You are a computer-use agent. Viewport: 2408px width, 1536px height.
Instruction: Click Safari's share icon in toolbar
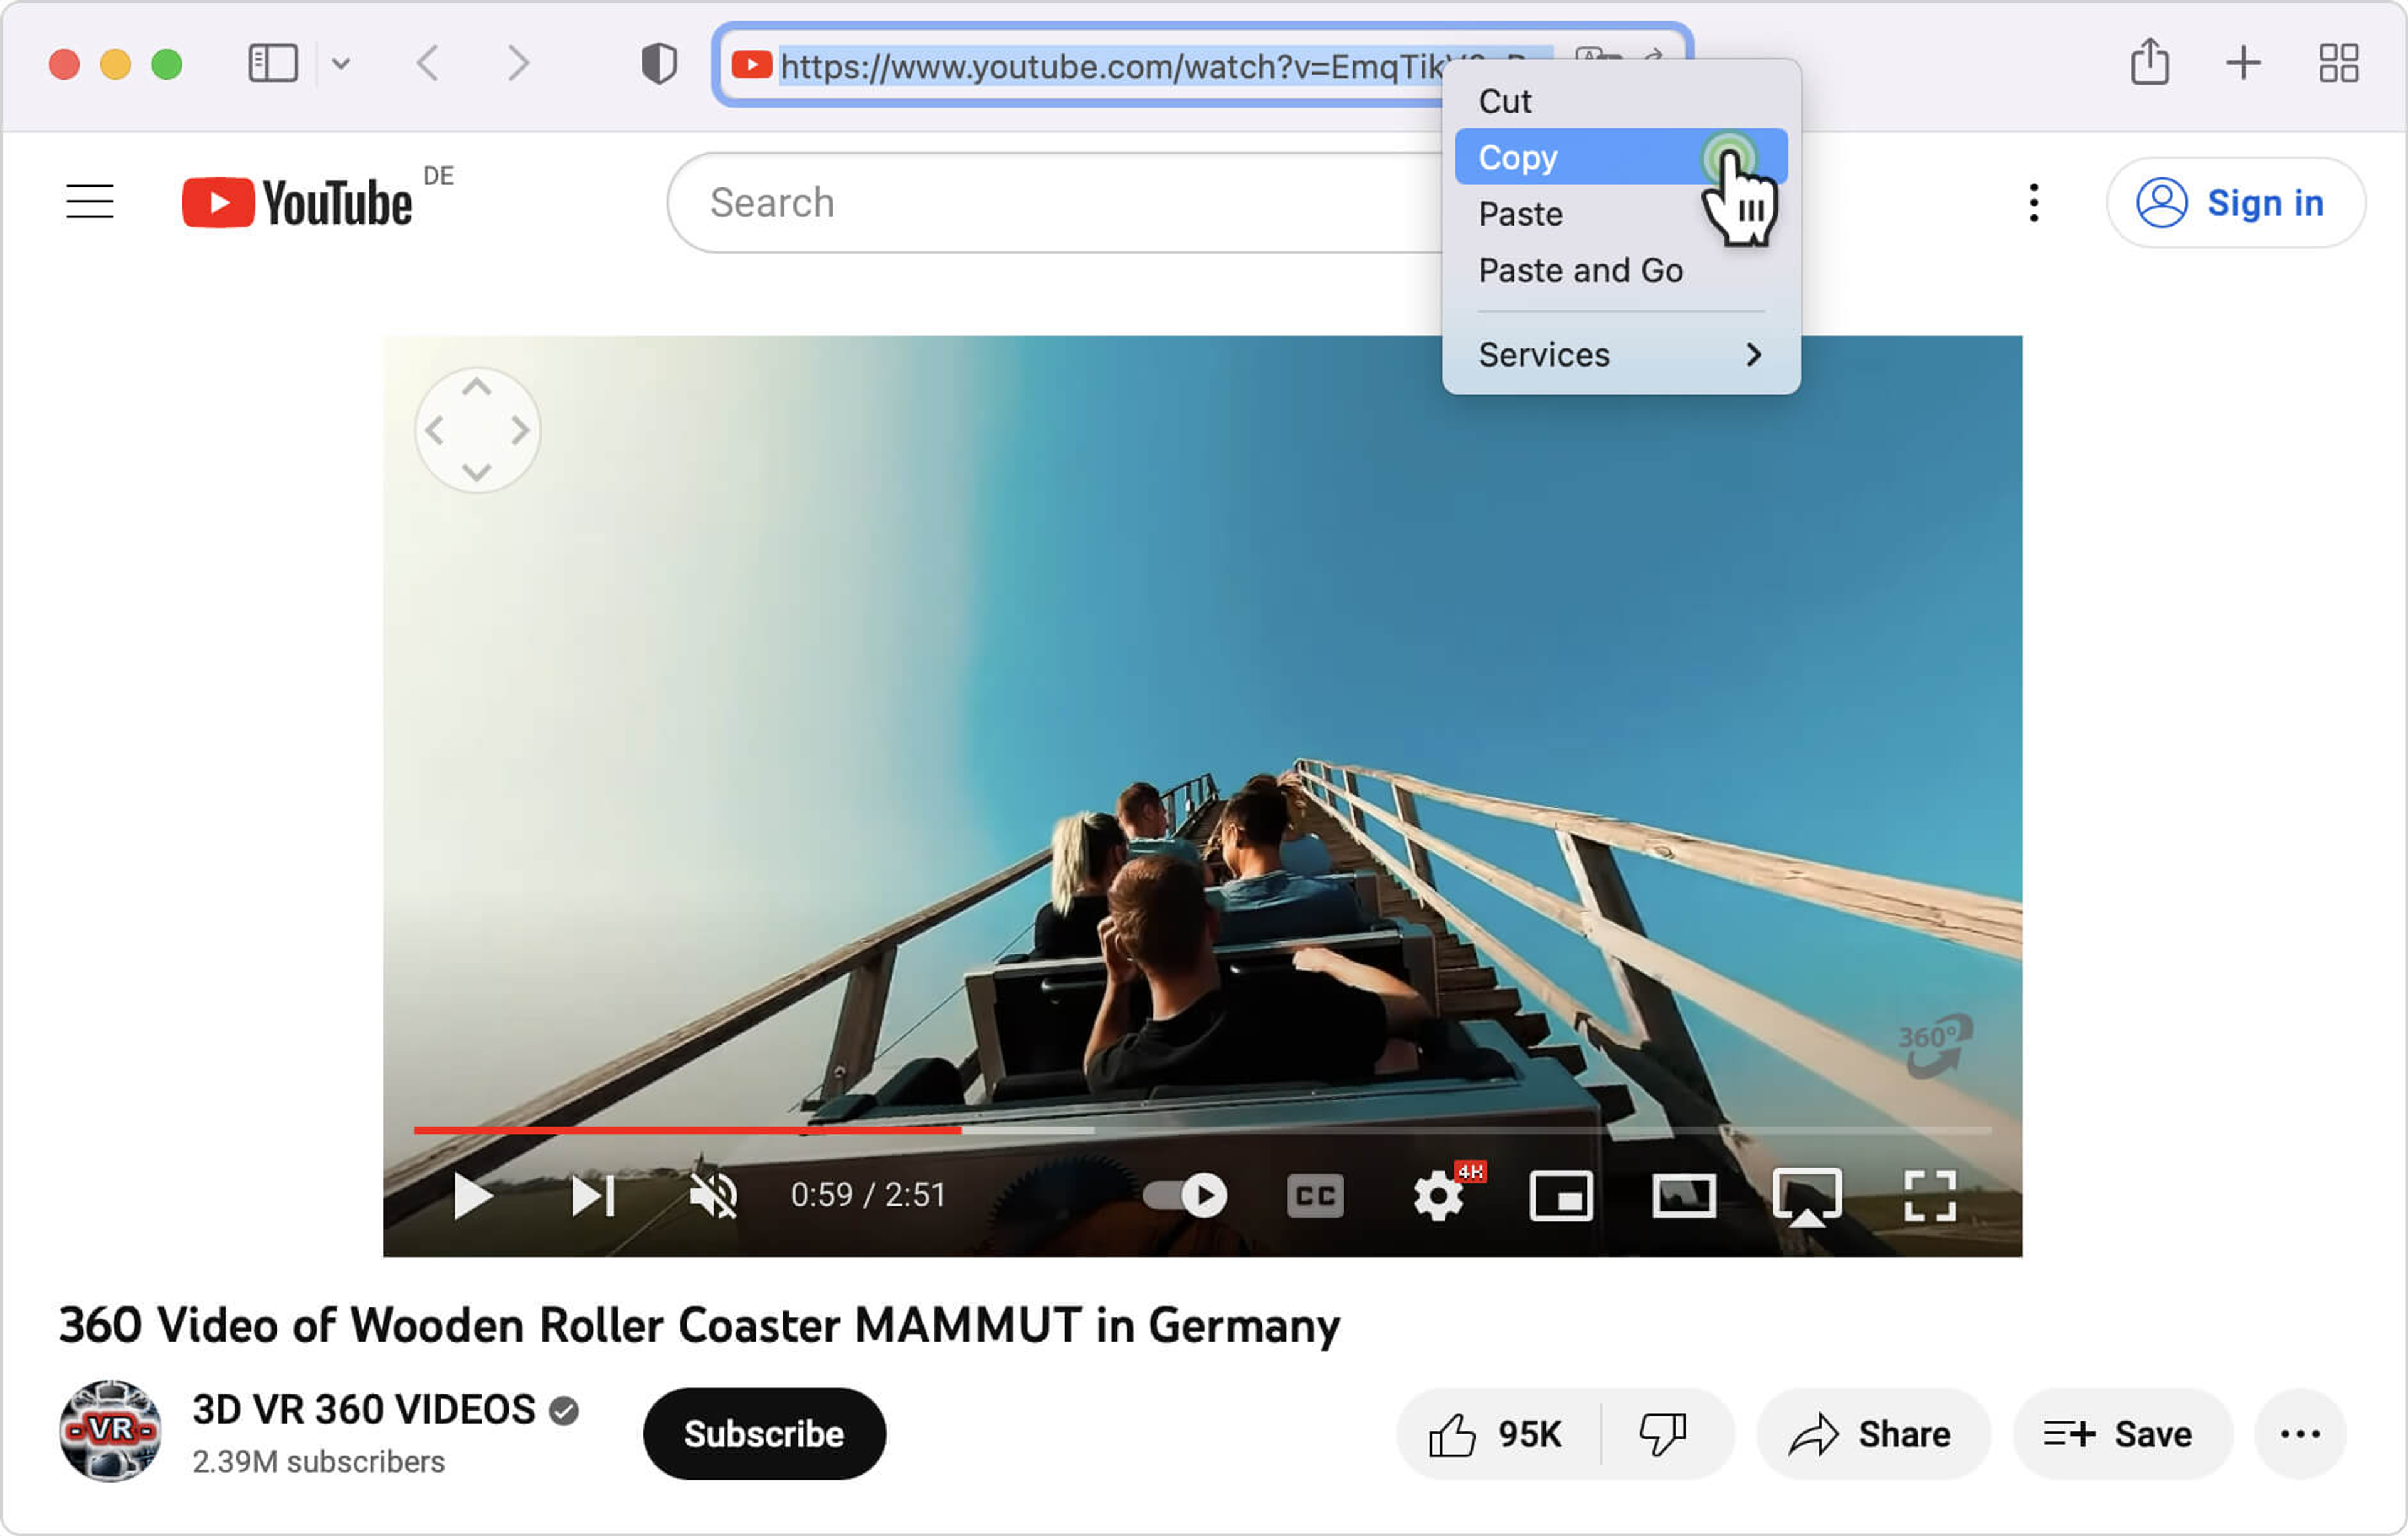pos(2149,63)
